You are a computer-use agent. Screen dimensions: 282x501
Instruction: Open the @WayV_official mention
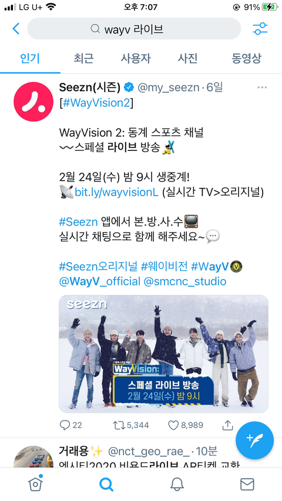[100, 281]
